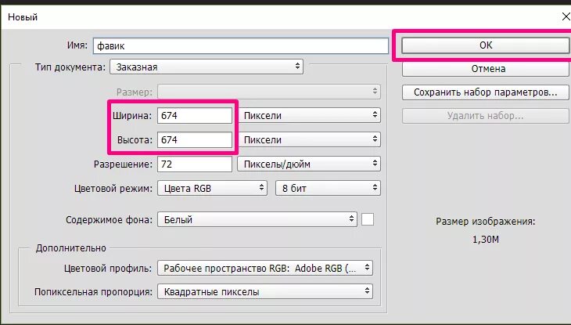
Task: Open the Пикселы/дюйм resolution units dropdown
Action: (x=309, y=164)
